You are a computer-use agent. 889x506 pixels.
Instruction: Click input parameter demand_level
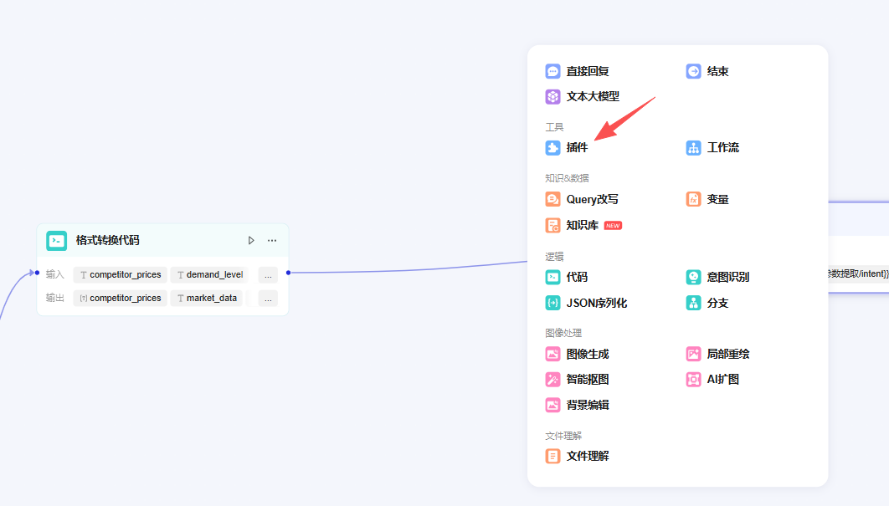click(209, 275)
